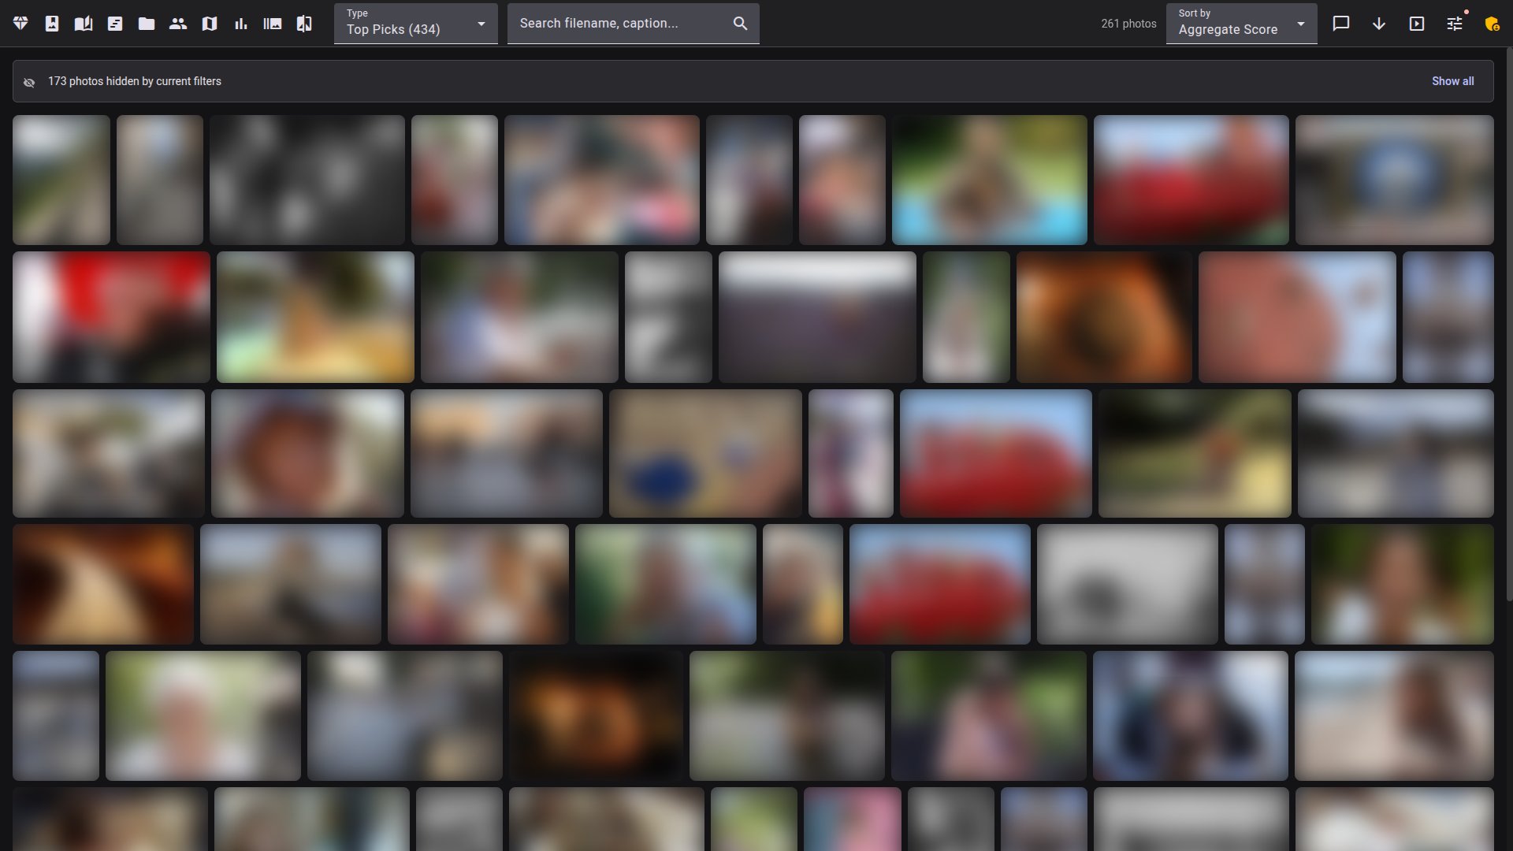The width and height of the screenshot is (1513, 851).
Task: Expand the Sort by Aggregate Score dropdown
Action: [x=1242, y=24]
